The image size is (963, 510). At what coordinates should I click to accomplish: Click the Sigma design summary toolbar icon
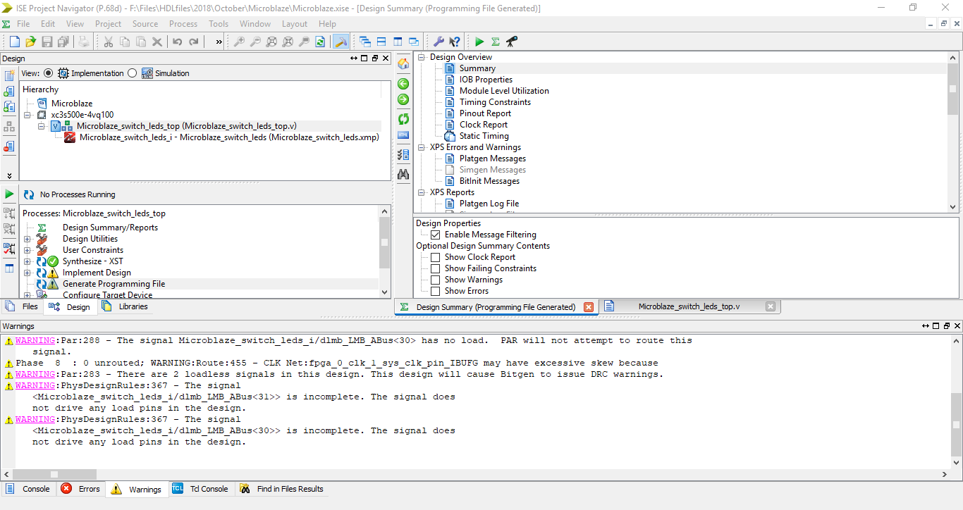496,42
